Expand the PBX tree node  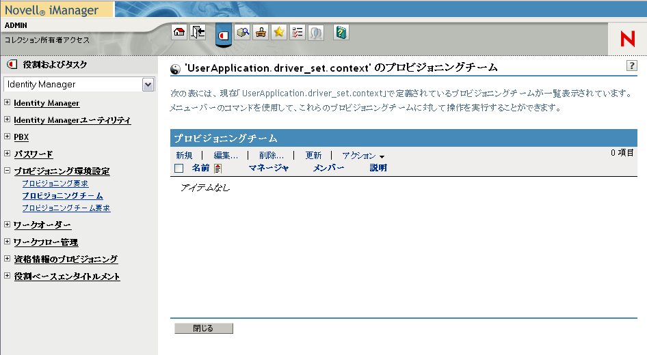(7, 136)
